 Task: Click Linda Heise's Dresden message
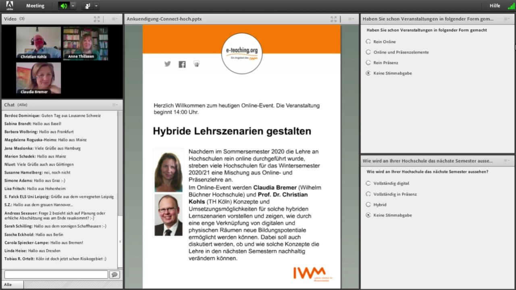coord(32,251)
